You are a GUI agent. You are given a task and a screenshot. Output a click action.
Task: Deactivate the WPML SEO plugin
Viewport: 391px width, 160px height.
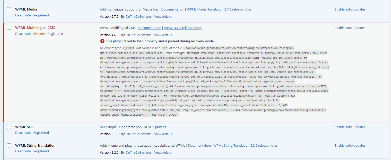point(23,133)
